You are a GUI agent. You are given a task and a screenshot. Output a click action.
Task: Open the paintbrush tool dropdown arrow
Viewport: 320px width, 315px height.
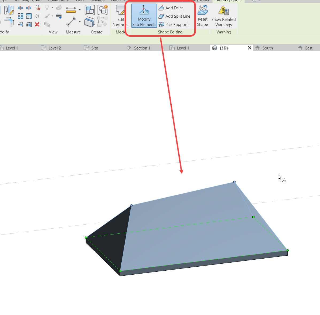click(53, 16)
